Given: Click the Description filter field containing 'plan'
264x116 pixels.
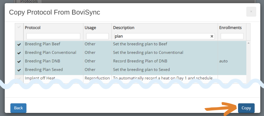Looking at the screenshot, I should point(162,36).
